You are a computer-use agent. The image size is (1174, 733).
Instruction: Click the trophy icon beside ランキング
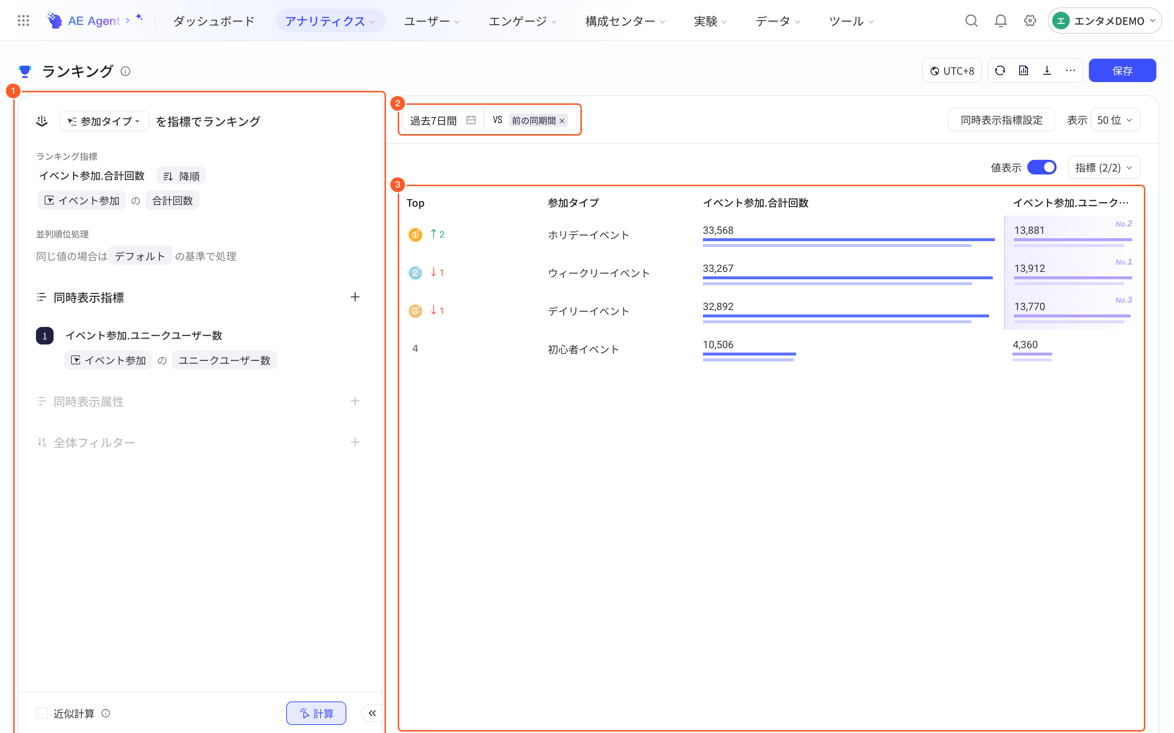(25, 71)
